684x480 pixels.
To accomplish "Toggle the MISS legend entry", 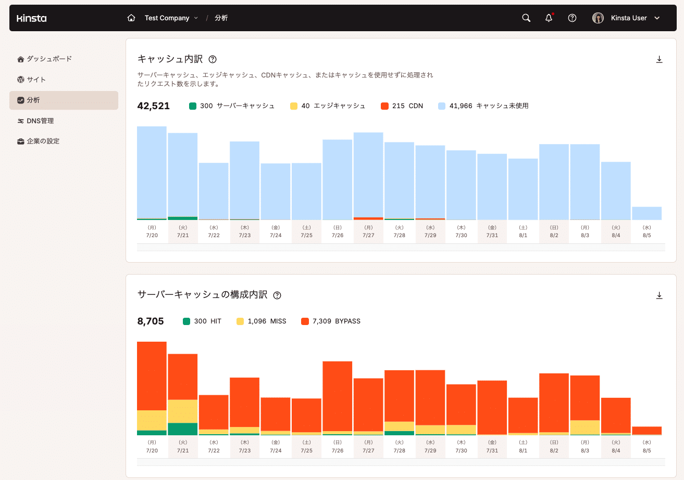I will point(262,321).
